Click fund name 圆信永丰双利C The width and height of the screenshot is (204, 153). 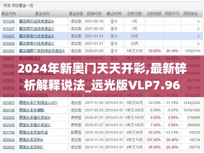pyautogui.click(x=31, y=147)
